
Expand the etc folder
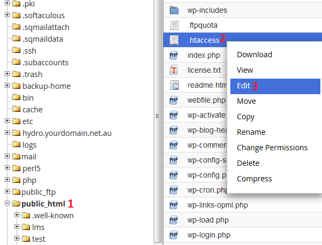coord(7,121)
